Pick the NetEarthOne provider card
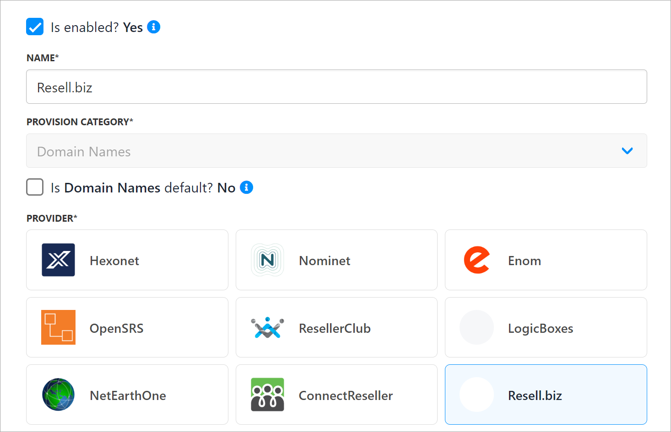 (x=127, y=395)
